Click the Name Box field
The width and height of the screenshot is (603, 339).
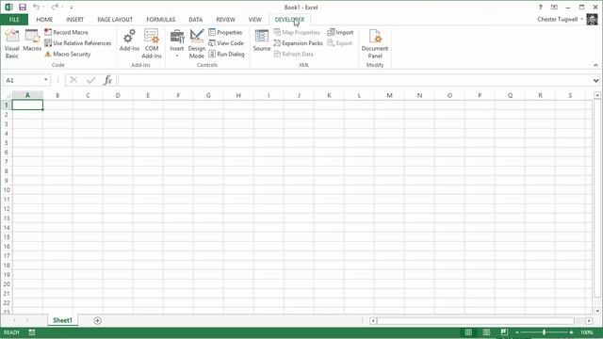(x=23, y=80)
